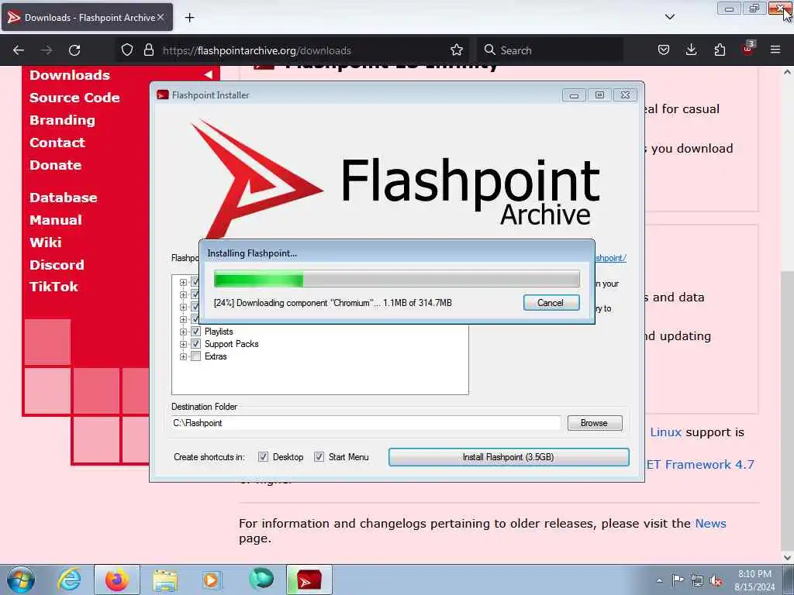Cancel the Flashpoint installation
This screenshot has width=794, height=595.
[551, 303]
